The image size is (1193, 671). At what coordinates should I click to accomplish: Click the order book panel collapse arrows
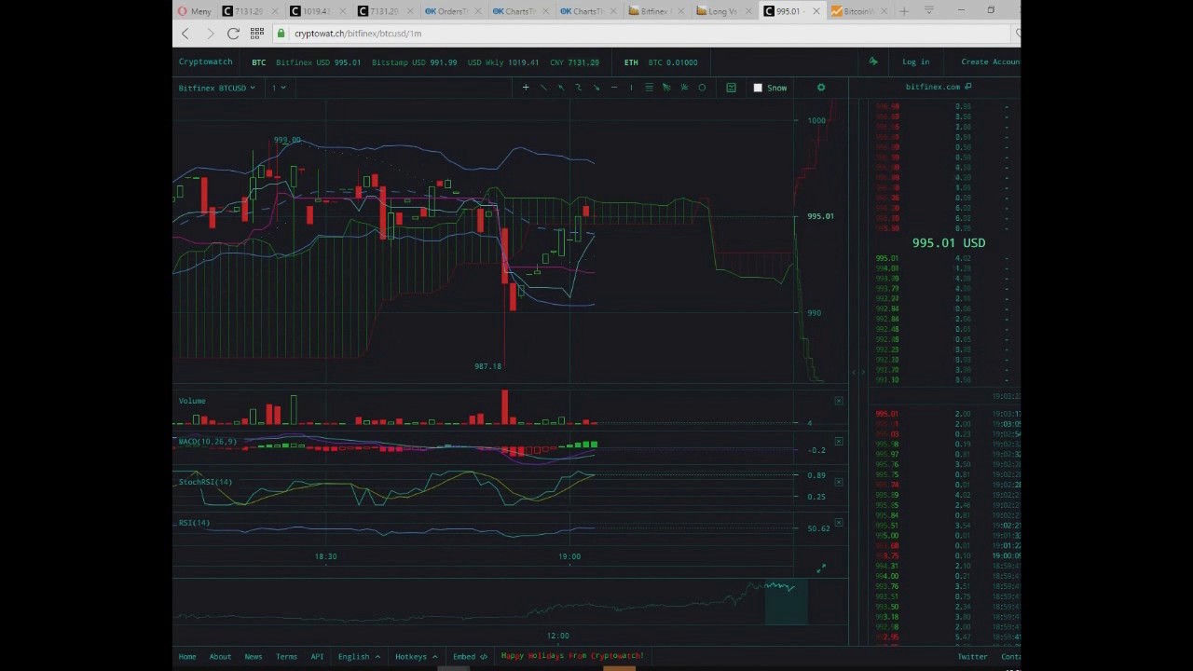tap(857, 373)
